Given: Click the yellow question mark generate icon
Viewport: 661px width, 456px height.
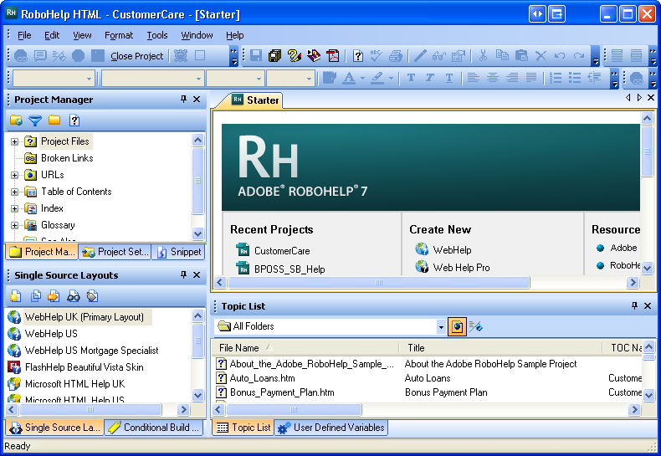Looking at the screenshot, I should point(295,55).
